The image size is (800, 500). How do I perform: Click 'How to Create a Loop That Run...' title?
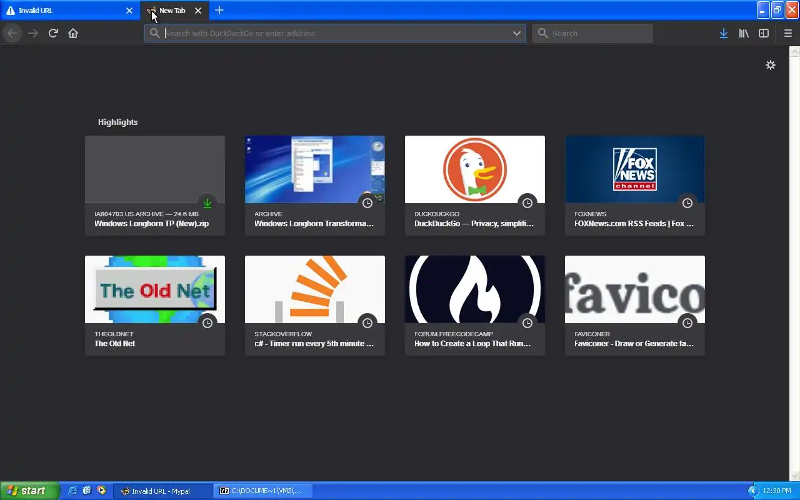coord(472,344)
